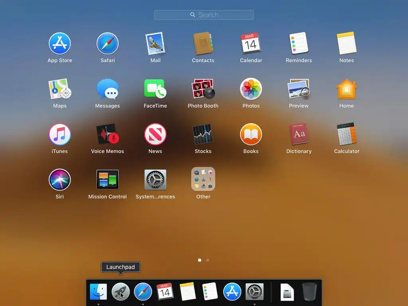Launch Photo Booth
Screen dimensions: 408x306
(x=203, y=89)
